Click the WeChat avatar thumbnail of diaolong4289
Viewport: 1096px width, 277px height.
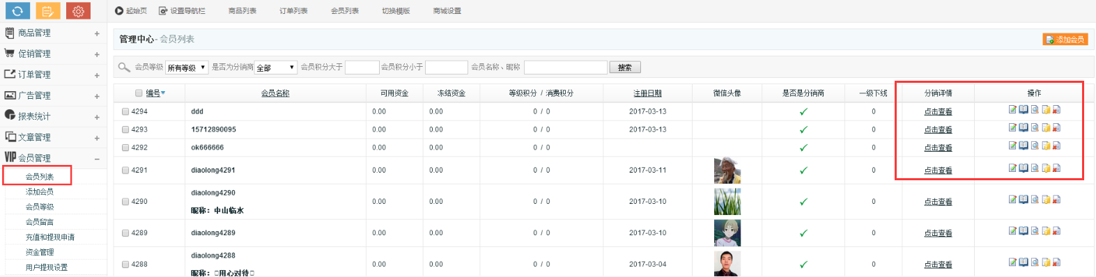727,233
